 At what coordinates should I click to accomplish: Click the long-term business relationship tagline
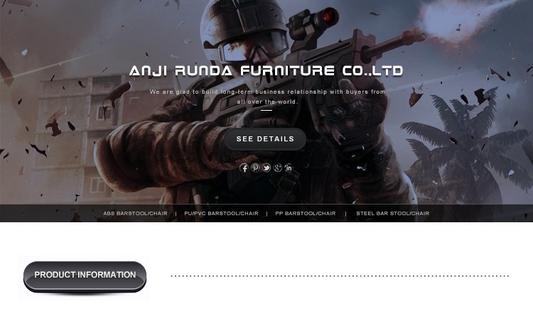tap(267, 97)
